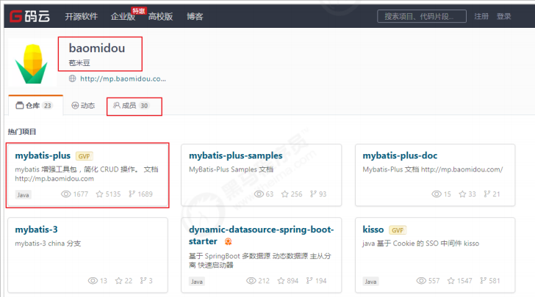
Task: Open the mybatis-plus repository
Action: tap(43, 155)
